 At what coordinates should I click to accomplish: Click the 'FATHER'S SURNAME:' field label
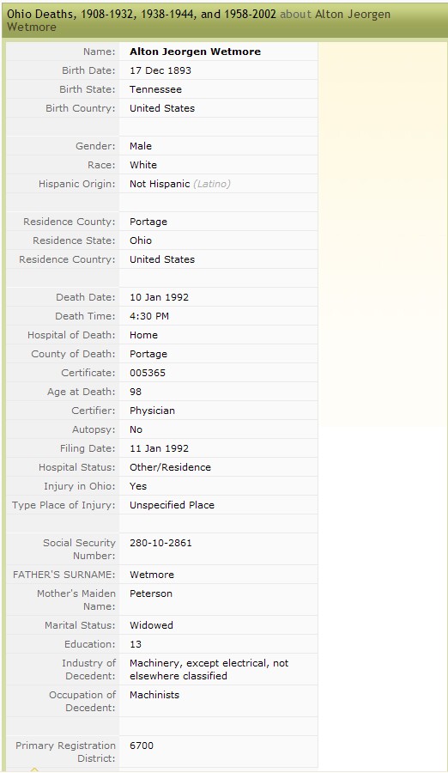tap(64, 575)
